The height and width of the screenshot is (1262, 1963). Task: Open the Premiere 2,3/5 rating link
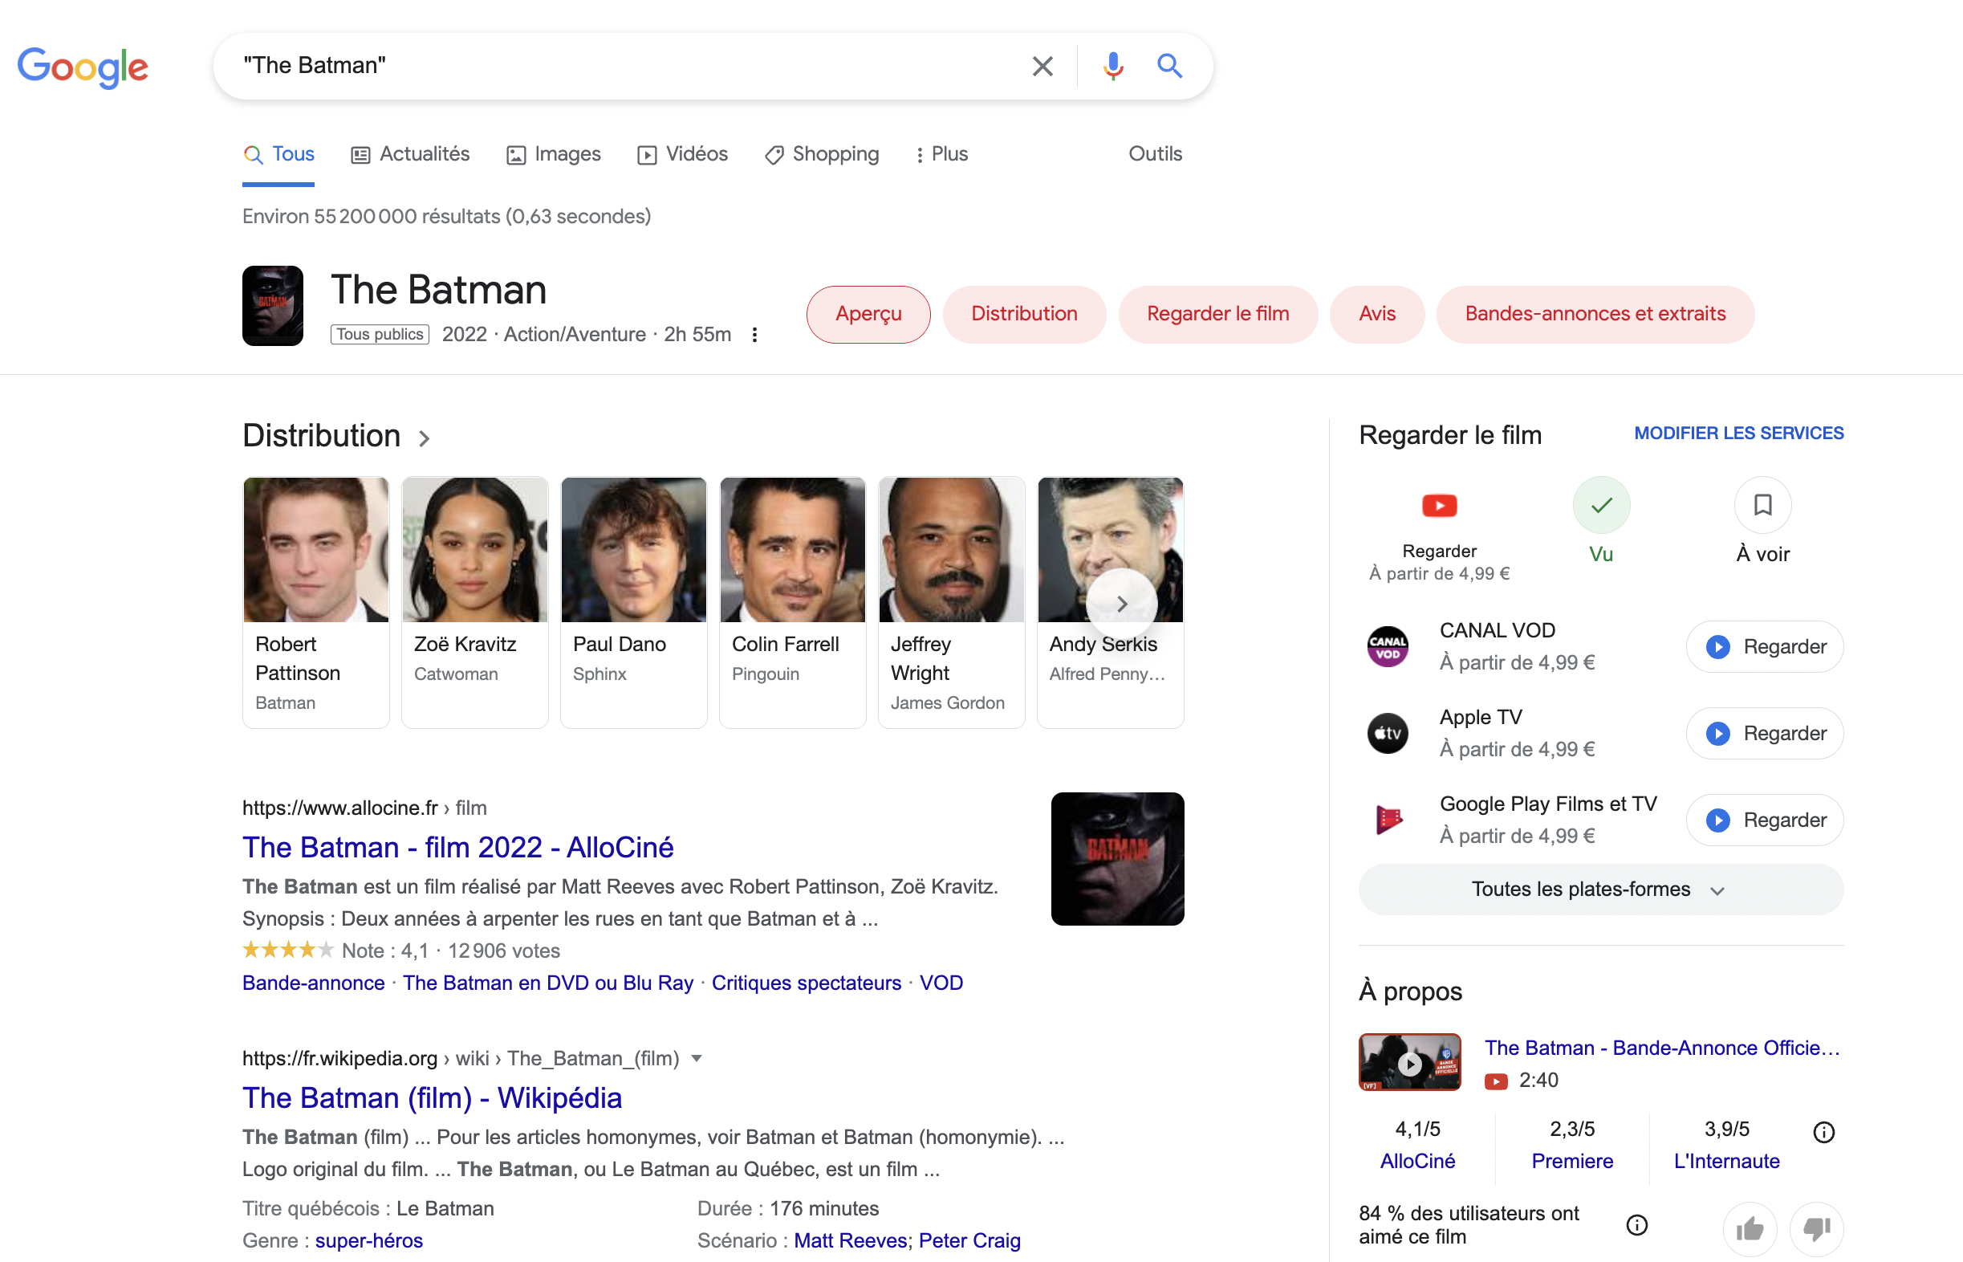pos(1572,1161)
